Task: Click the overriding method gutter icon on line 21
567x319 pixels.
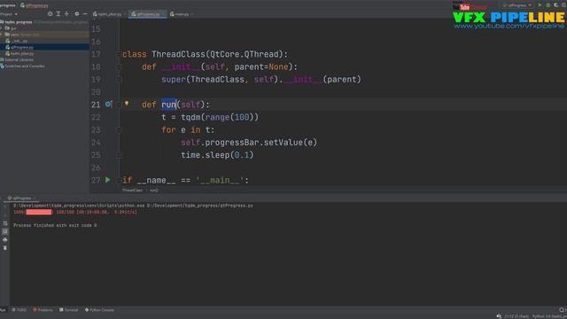Action: pyautogui.click(x=108, y=105)
